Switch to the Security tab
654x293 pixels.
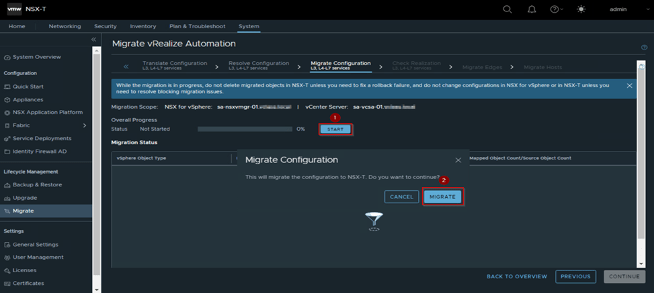(106, 26)
